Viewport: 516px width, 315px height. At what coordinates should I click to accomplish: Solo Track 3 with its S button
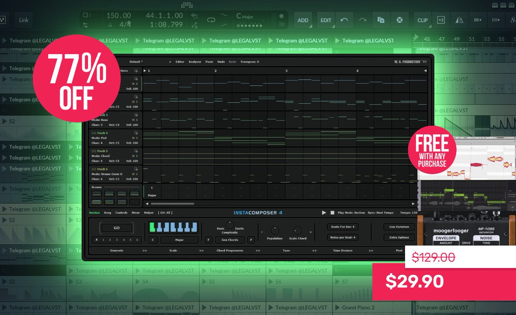137,120
